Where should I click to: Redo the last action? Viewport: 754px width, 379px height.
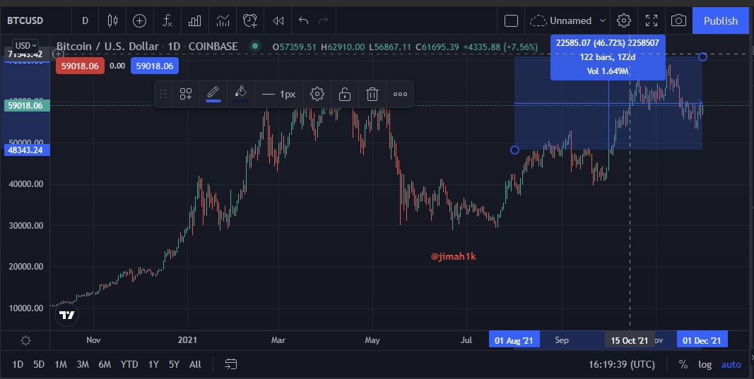click(324, 20)
